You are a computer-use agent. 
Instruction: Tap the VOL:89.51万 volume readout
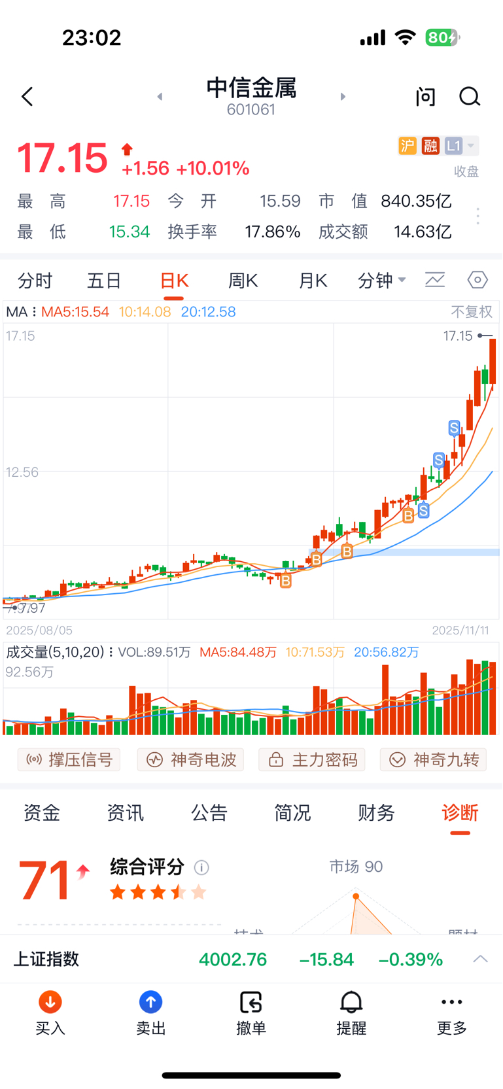[154, 652]
